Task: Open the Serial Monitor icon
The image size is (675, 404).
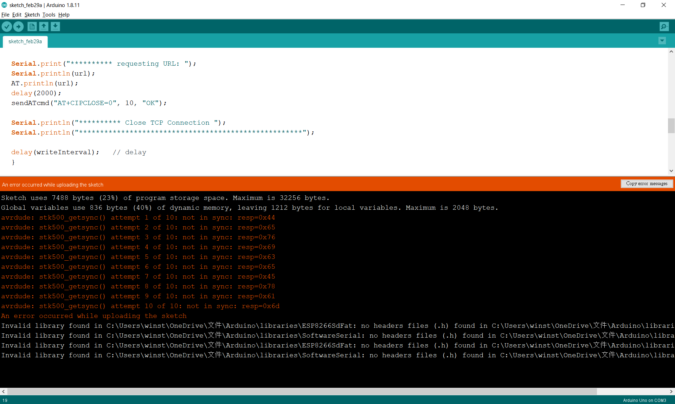Action: point(664,26)
